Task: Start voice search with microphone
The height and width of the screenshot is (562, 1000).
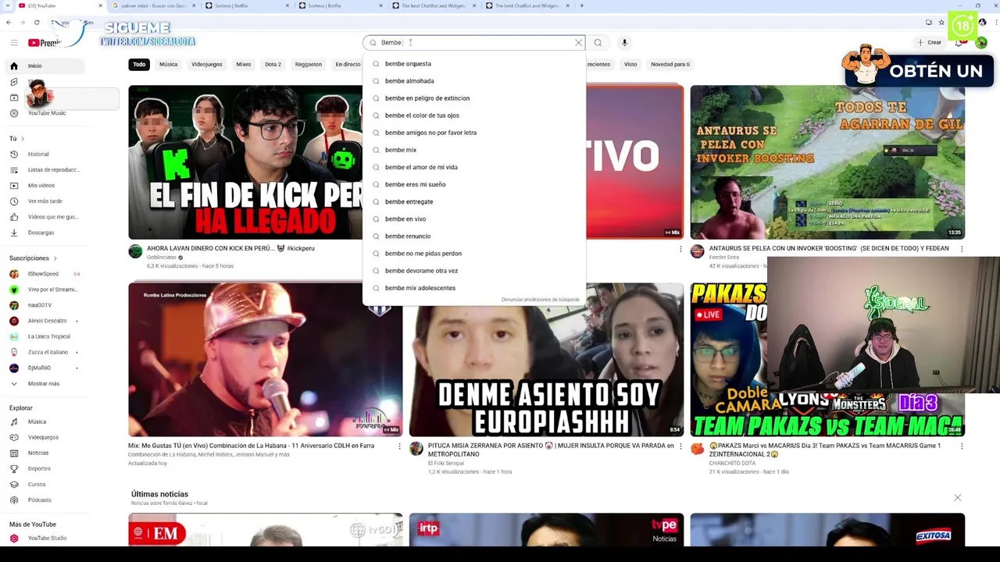Action: (x=624, y=43)
